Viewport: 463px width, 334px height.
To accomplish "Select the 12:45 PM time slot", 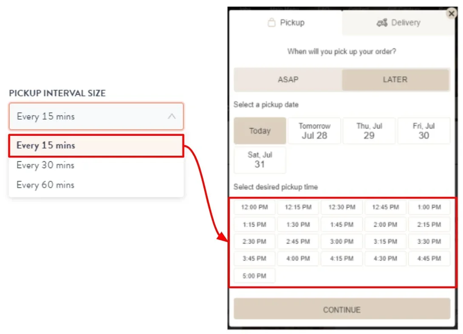I will pos(386,207).
